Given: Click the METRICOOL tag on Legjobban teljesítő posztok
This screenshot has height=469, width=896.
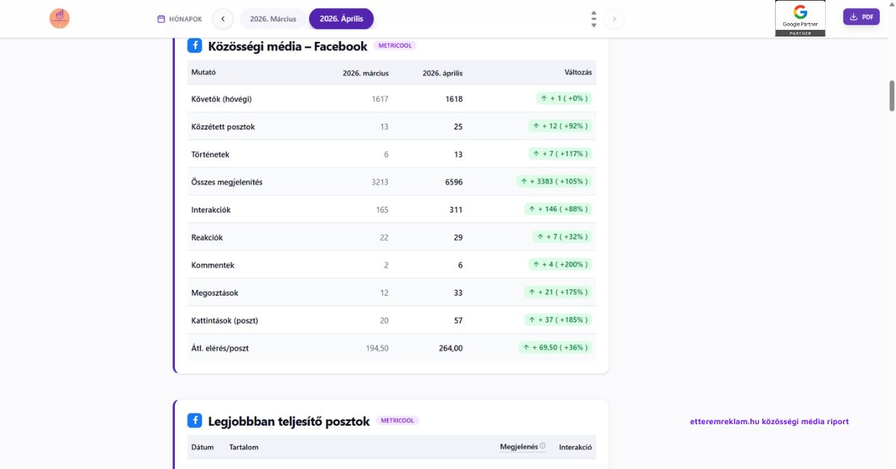Looking at the screenshot, I should [397, 420].
